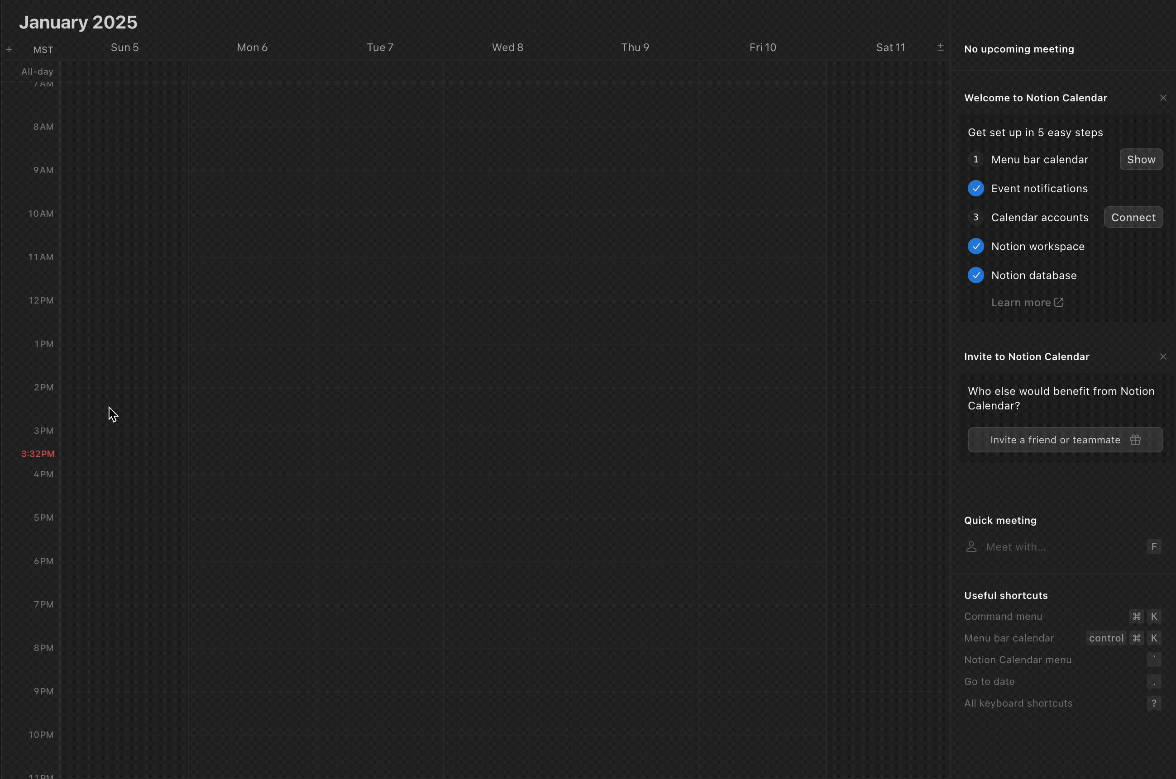Click the Wed 8 day header

pos(507,47)
